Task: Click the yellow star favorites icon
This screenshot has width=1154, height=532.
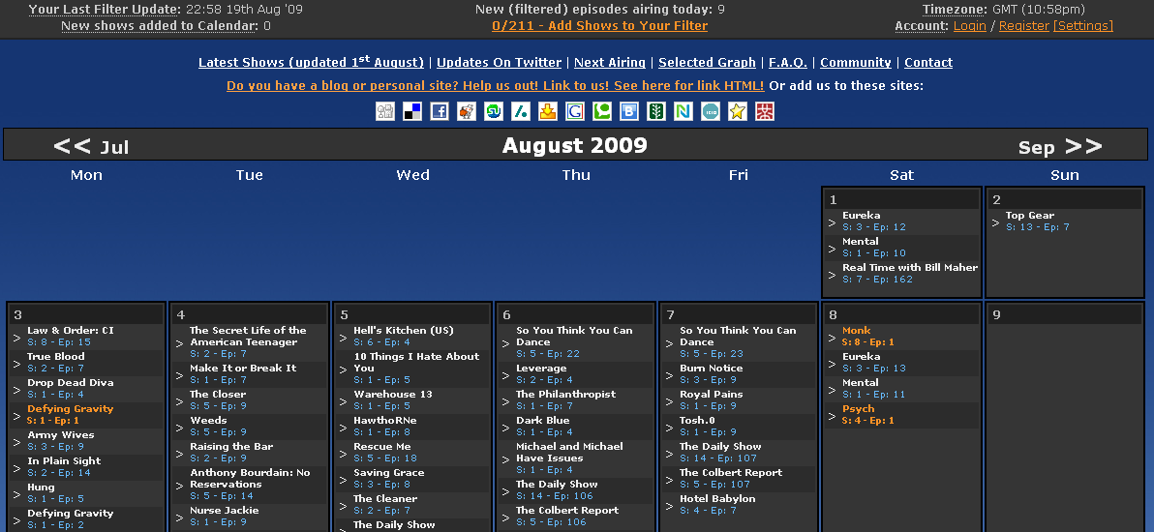Action: point(738,111)
